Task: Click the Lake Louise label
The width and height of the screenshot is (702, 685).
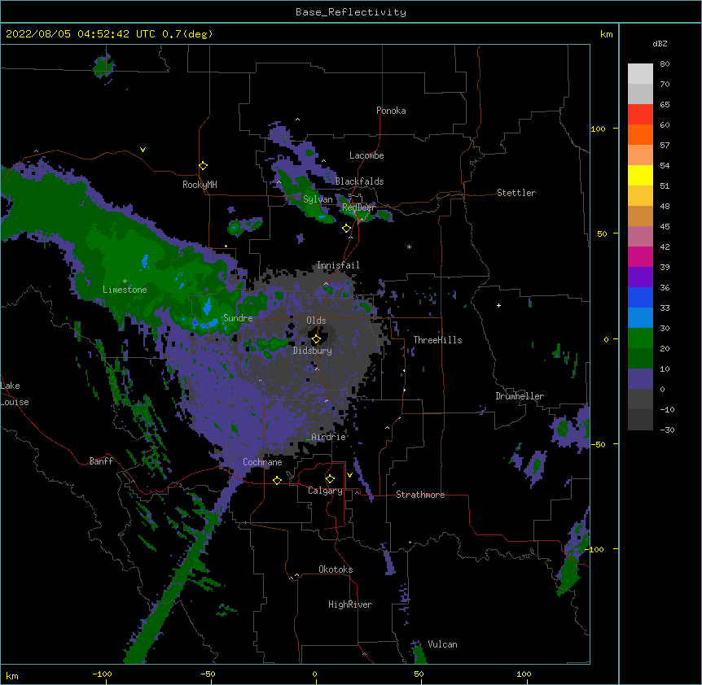Action: [15, 394]
